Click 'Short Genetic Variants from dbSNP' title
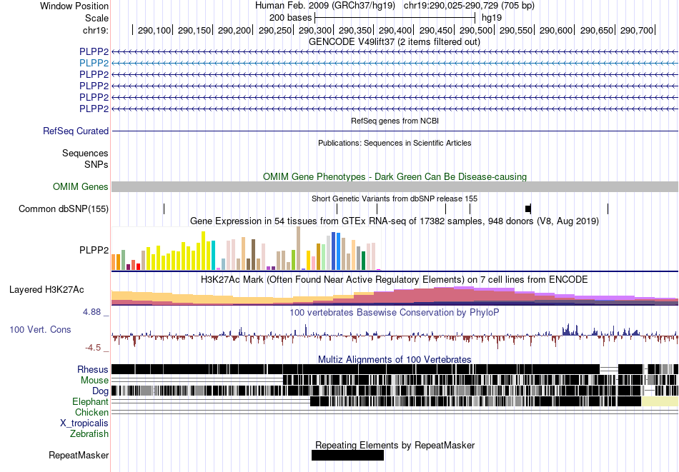Image resolution: width=679 pixels, height=472 pixels. click(395, 199)
